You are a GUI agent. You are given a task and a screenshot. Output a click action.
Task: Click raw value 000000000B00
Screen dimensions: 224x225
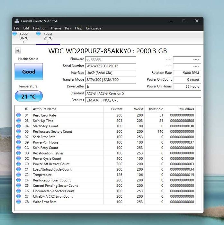(x=182, y=121)
